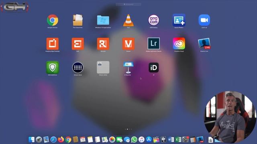Launch zoom.us from Launchpad
The height and width of the screenshot is (144, 257).
[204, 20]
